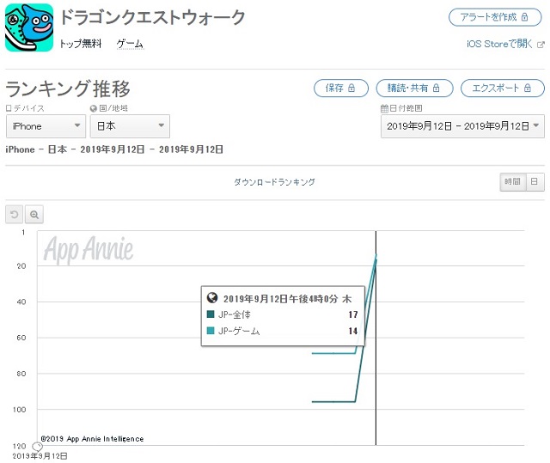Select the ゲーム category link
The height and width of the screenshot is (463, 550).
click(x=130, y=44)
